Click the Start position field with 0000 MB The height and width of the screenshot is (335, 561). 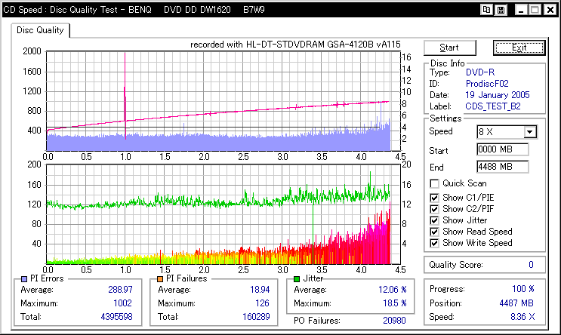click(502, 149)
